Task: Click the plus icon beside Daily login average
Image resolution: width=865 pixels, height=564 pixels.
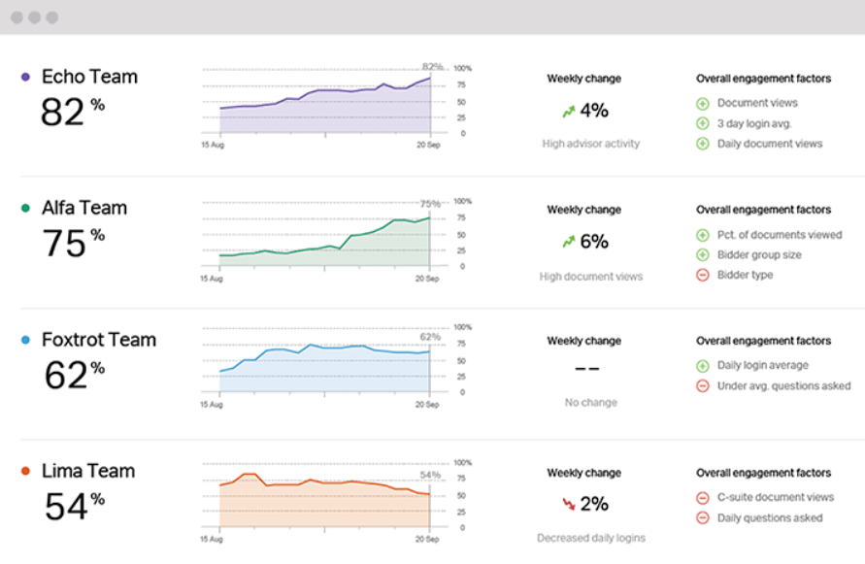Action: pyautogui.click(x=701, y=365)
